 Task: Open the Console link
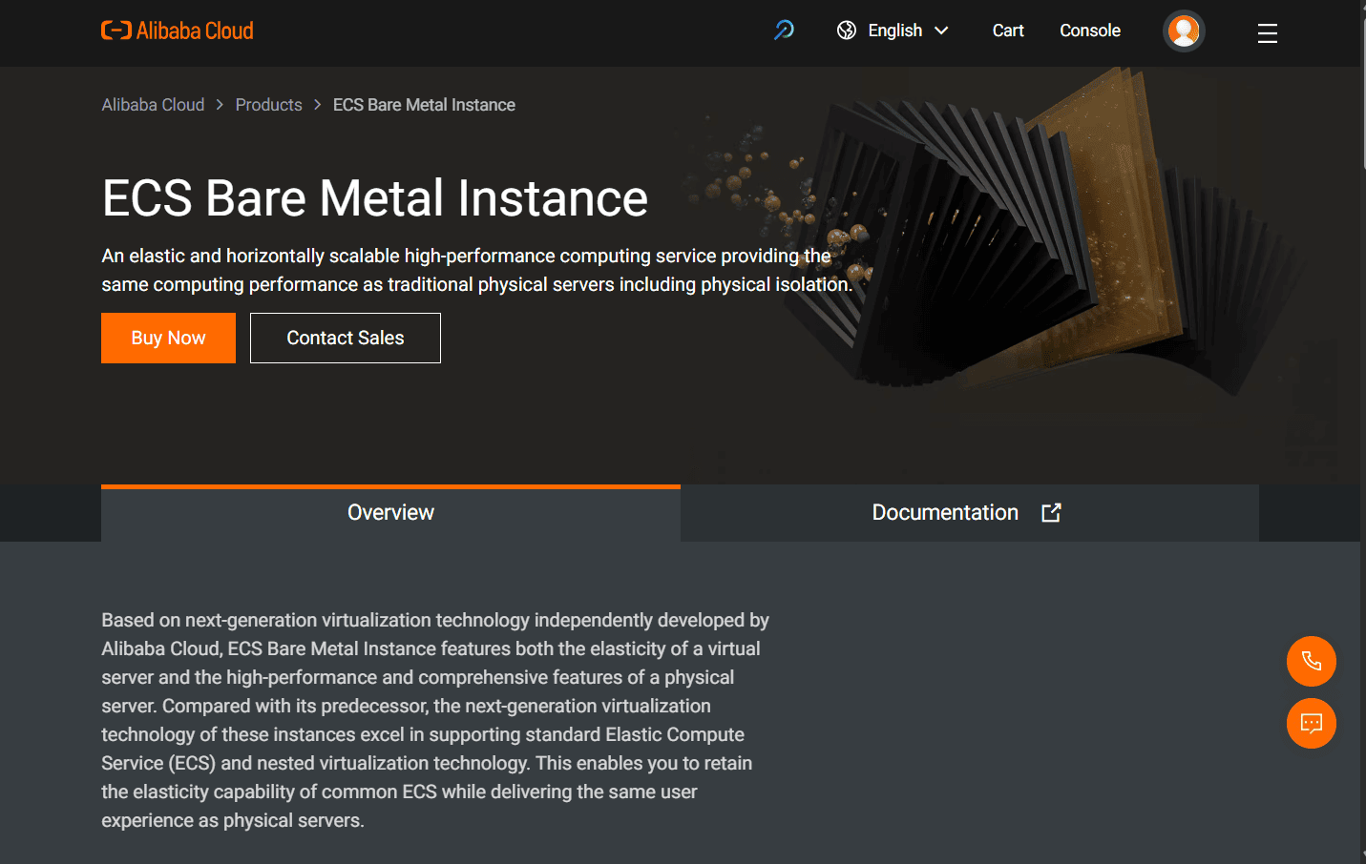pyautogui.click(x=1090, y=31)
